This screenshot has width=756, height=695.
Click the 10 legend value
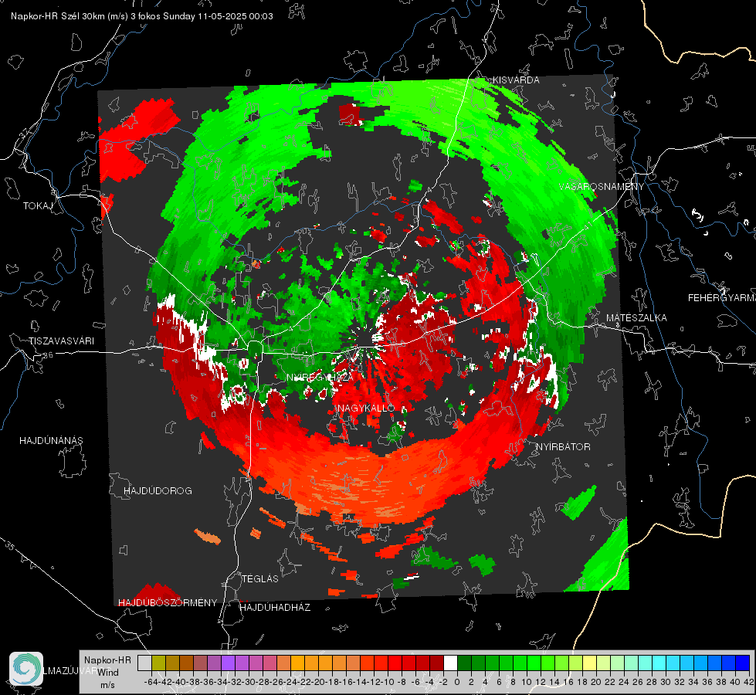[527, 682]
